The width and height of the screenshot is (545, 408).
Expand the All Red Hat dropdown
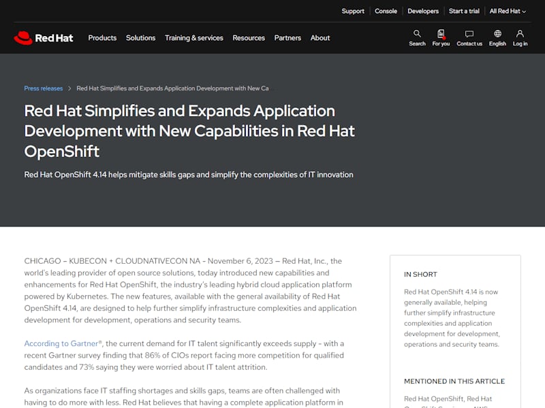[x=508, y=11]
